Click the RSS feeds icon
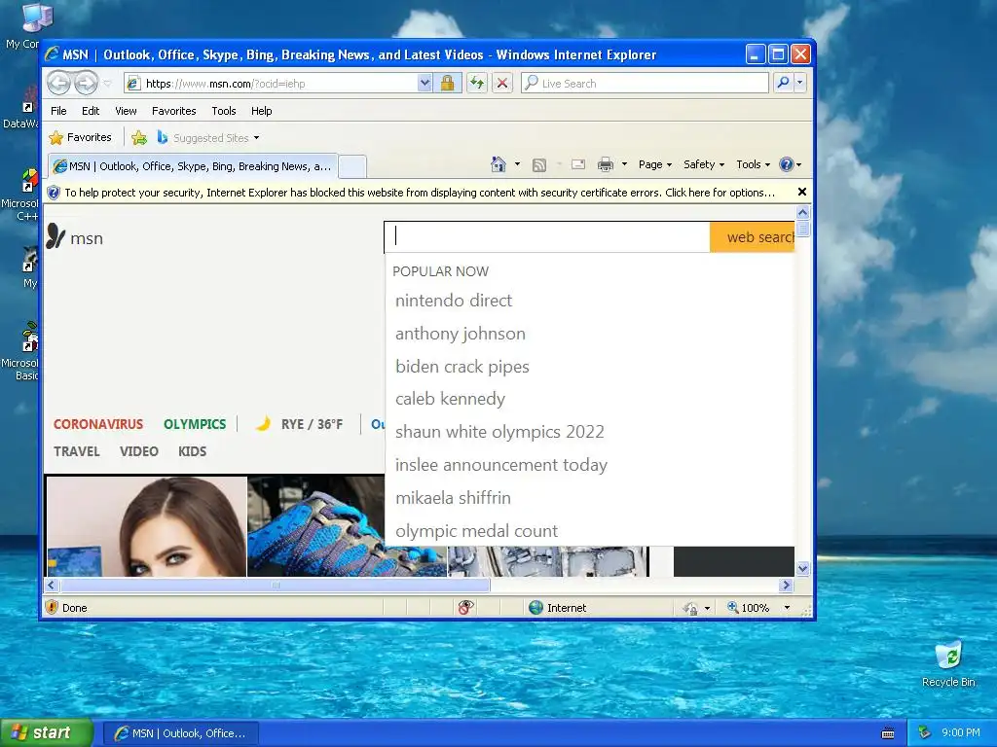The width and height of the screenshot is (997, 747). (539, 165)
